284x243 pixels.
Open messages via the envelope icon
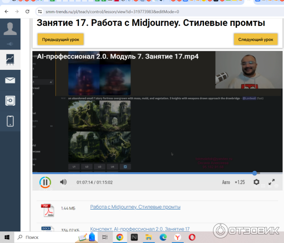coord(10,80)
